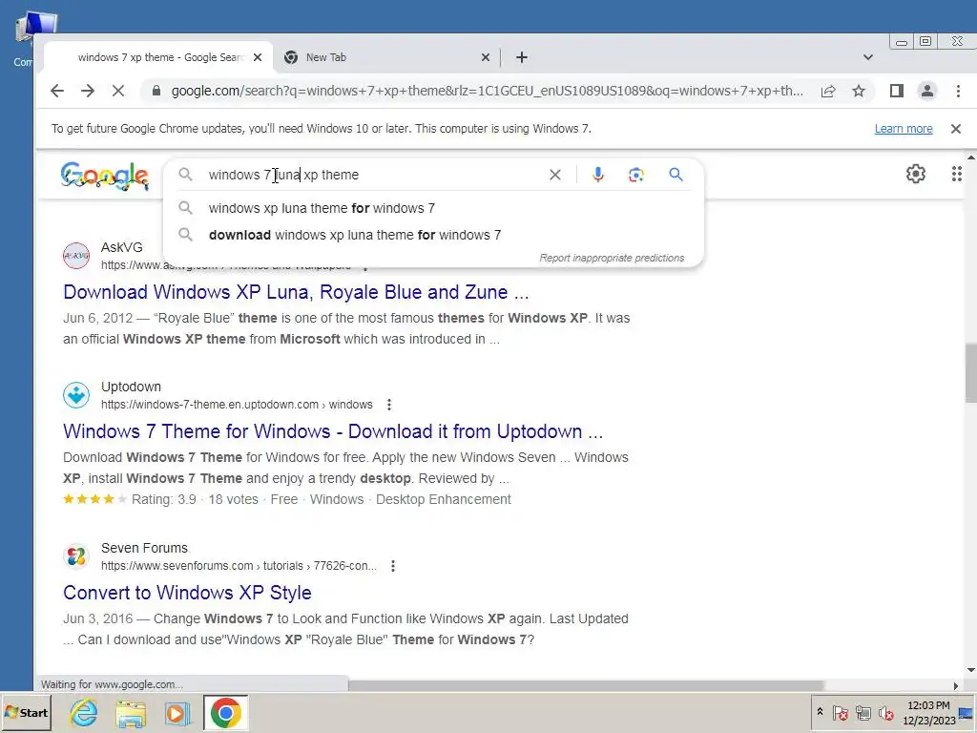Image resolution: width=977 pixels, height=733 pixels.
Task: Stop loading the current page
Action: click(117, 91)
